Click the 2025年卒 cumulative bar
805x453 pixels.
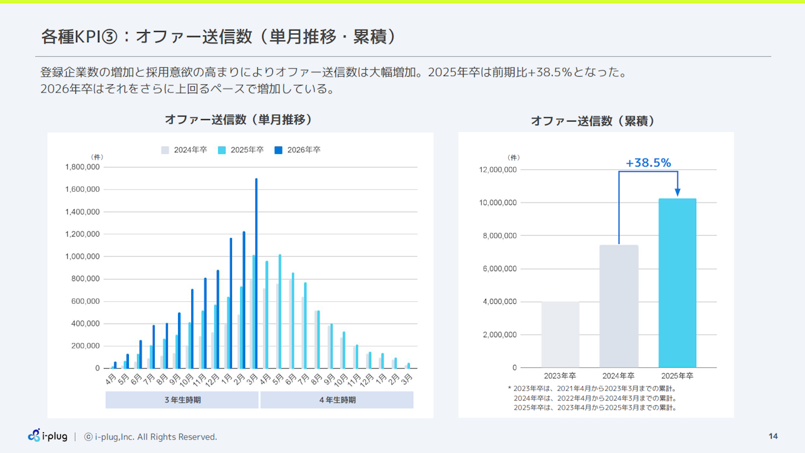pos(677,283)
